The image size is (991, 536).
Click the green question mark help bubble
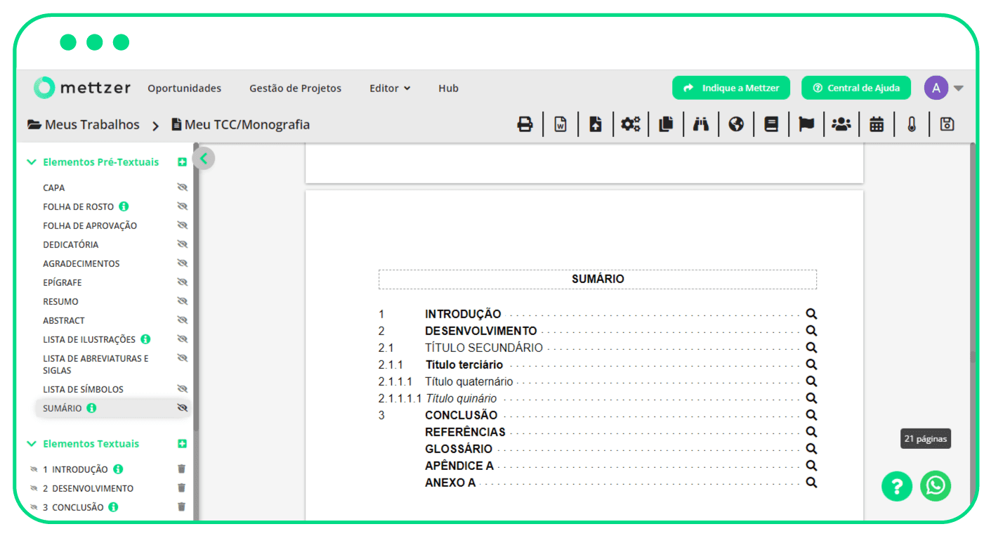point(897,486)
